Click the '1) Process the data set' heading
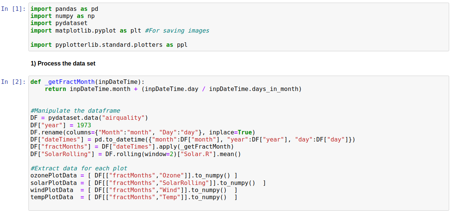Screen dimensions: 454x213 [63, 64]
